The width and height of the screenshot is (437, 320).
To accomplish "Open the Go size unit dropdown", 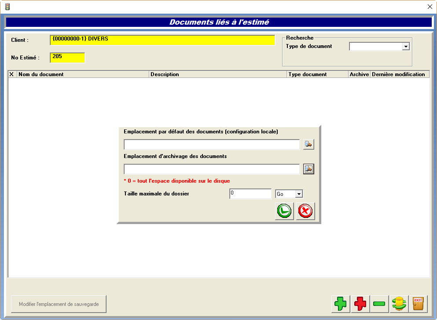I will 299,194.
